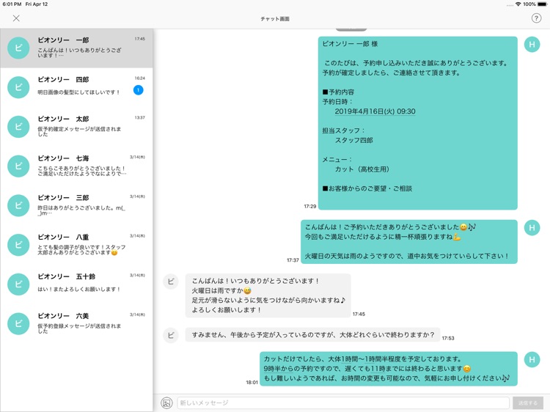
Task: Tap avatar icon of ビオンリー 五十鈴
Action: pyautogui.click(x=18, y=284)
